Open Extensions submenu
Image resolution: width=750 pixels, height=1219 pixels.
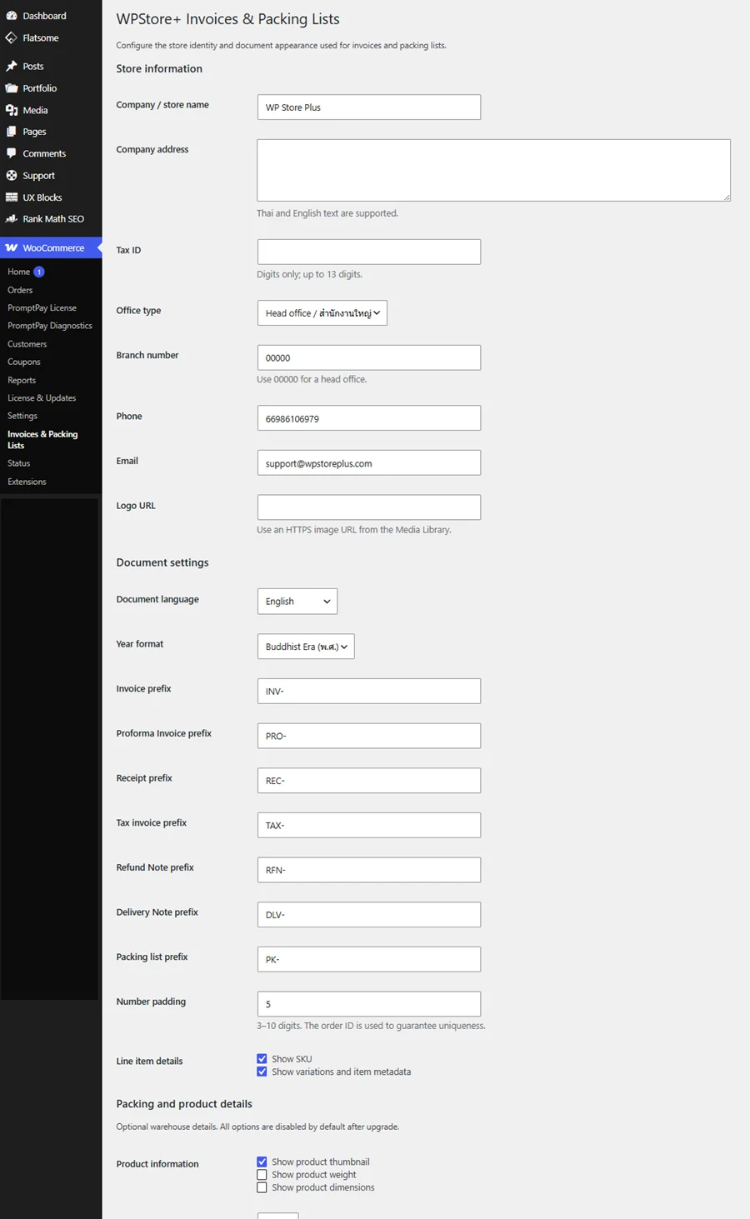[27, 482]
